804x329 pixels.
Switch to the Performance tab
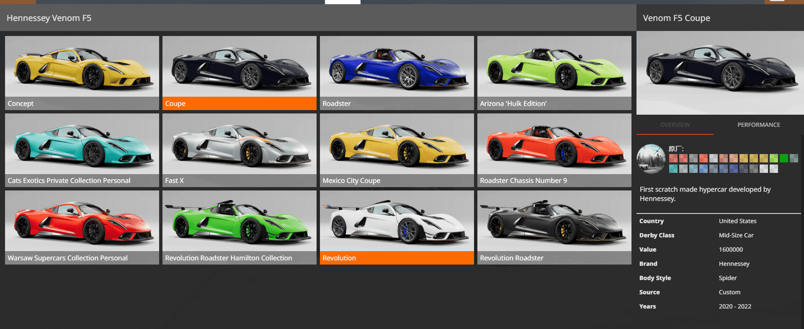758,125
